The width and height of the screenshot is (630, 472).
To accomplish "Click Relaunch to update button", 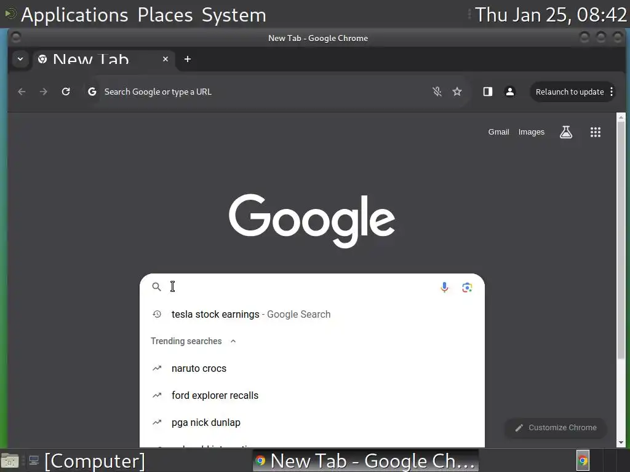I will click(570, 92).
